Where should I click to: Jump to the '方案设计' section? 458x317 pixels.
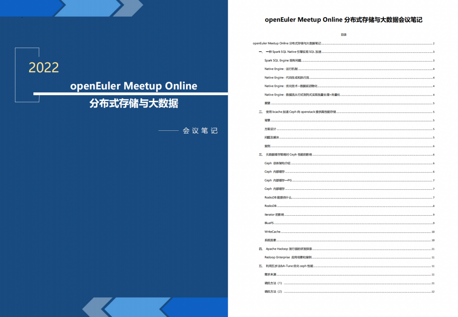point(270,129)
